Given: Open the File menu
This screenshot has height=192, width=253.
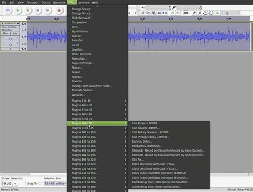Looking at the screenshot, I should [4, 2].
